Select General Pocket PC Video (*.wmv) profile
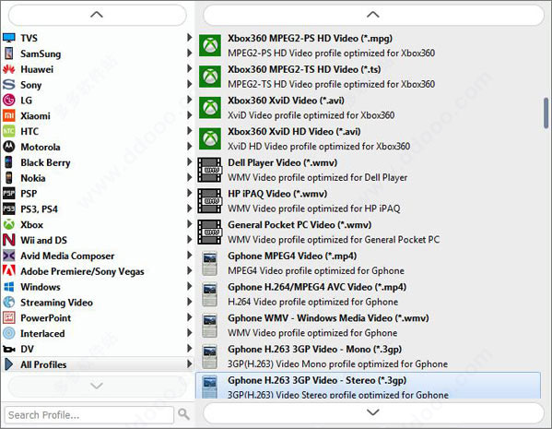The height and width of the screenshot is (429, 552). [x=369, y=232]
